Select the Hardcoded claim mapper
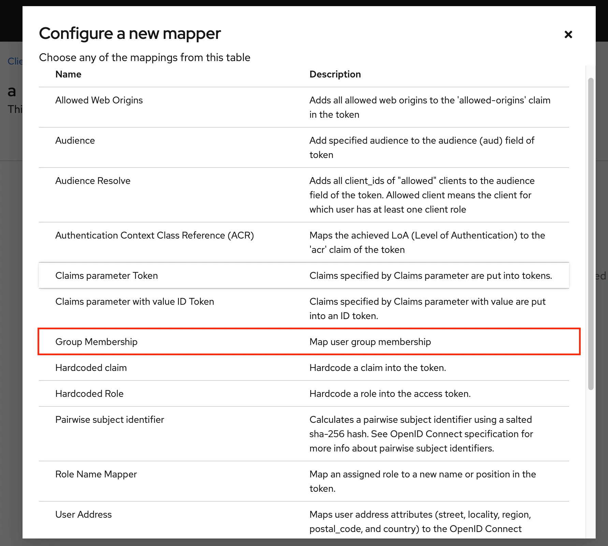 (91, 368)
